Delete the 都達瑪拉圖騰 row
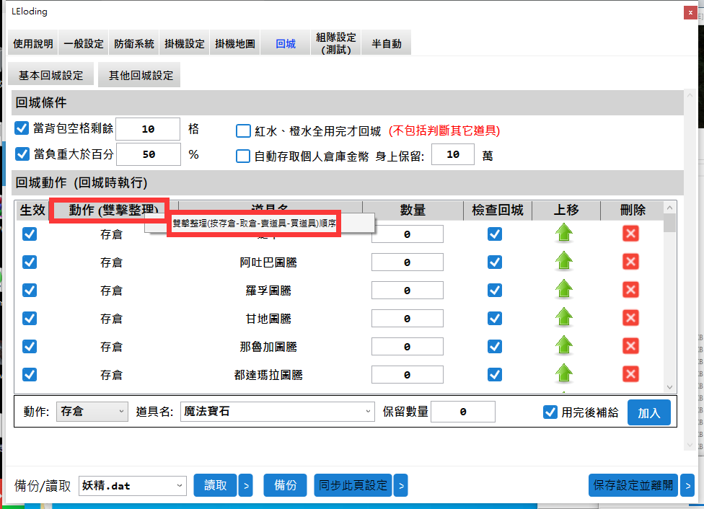Viewport: 704px width, 509px height. coord(630,374)
